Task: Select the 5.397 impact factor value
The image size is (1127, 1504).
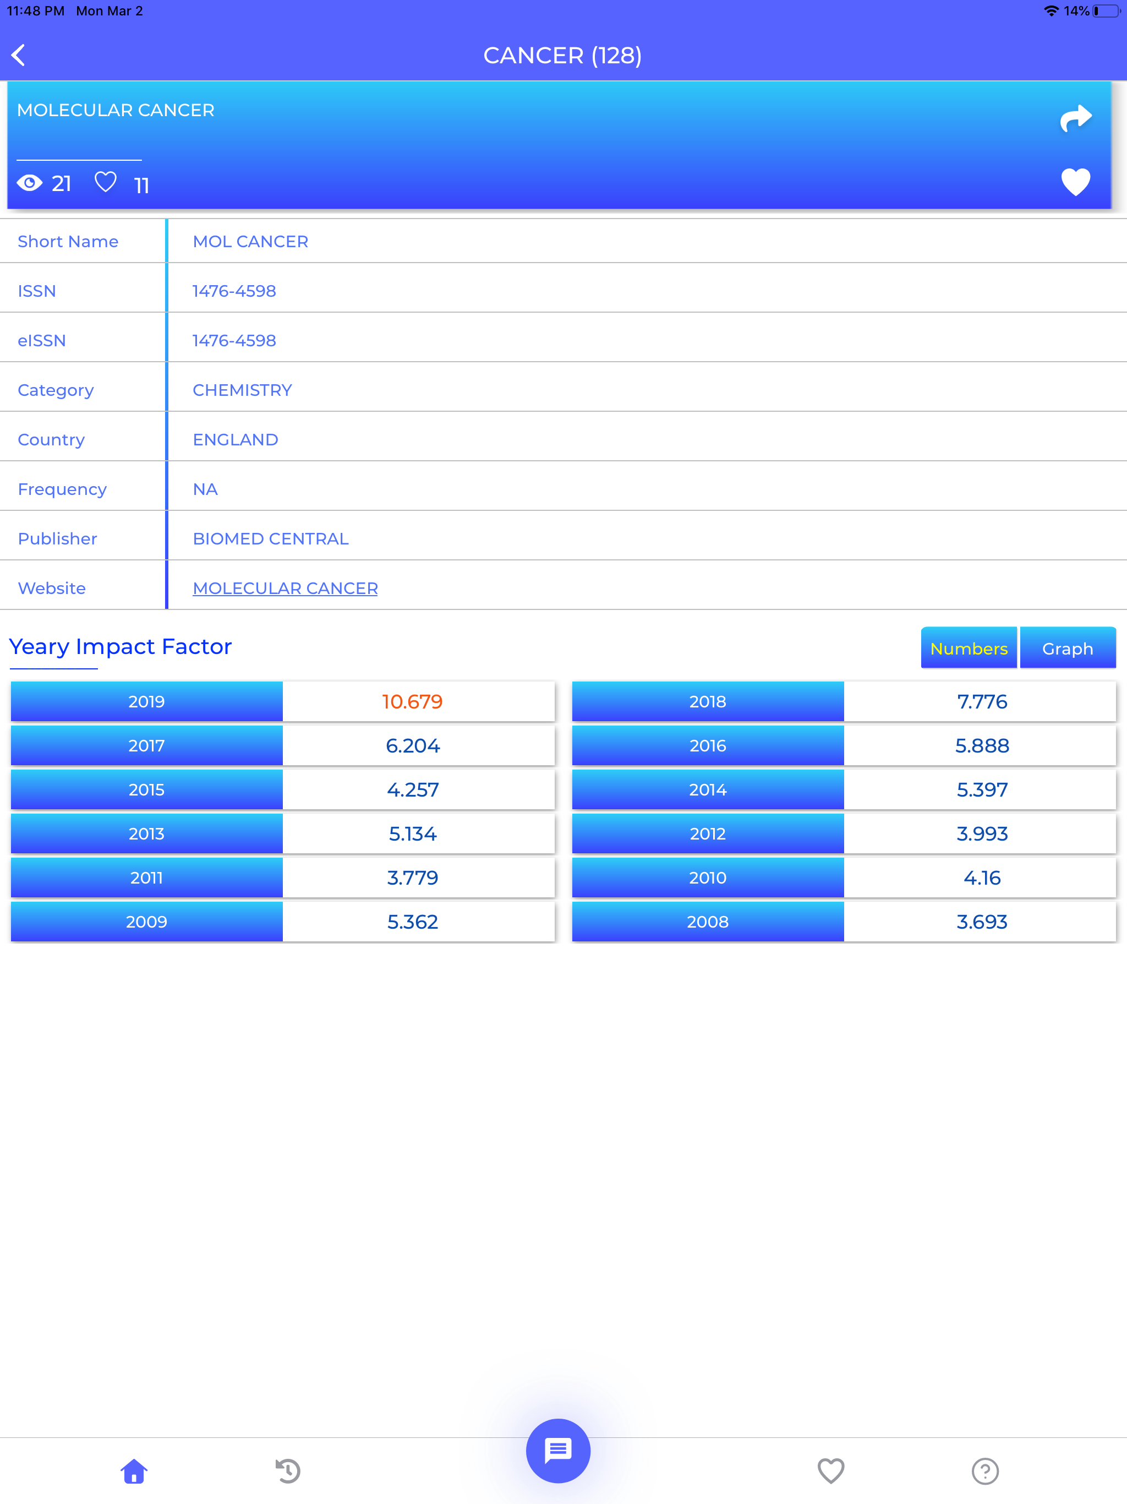Action: click(x=982, y=789)
